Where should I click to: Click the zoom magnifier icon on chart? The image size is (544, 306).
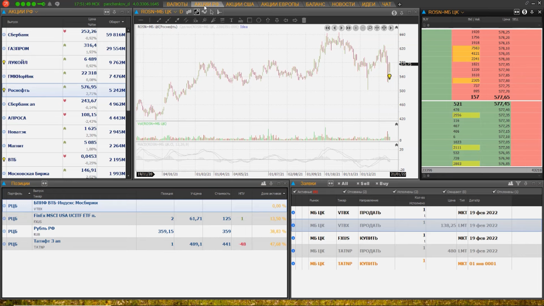tap(370, 28)
